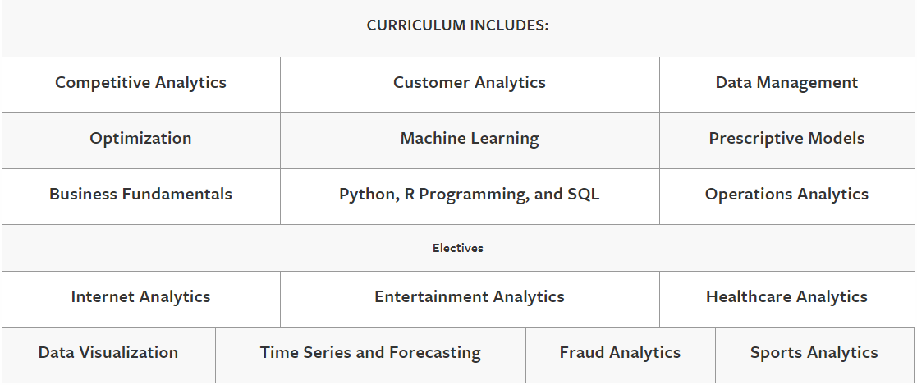Select the Prescriptive Models cell

(x=786, y=139)
